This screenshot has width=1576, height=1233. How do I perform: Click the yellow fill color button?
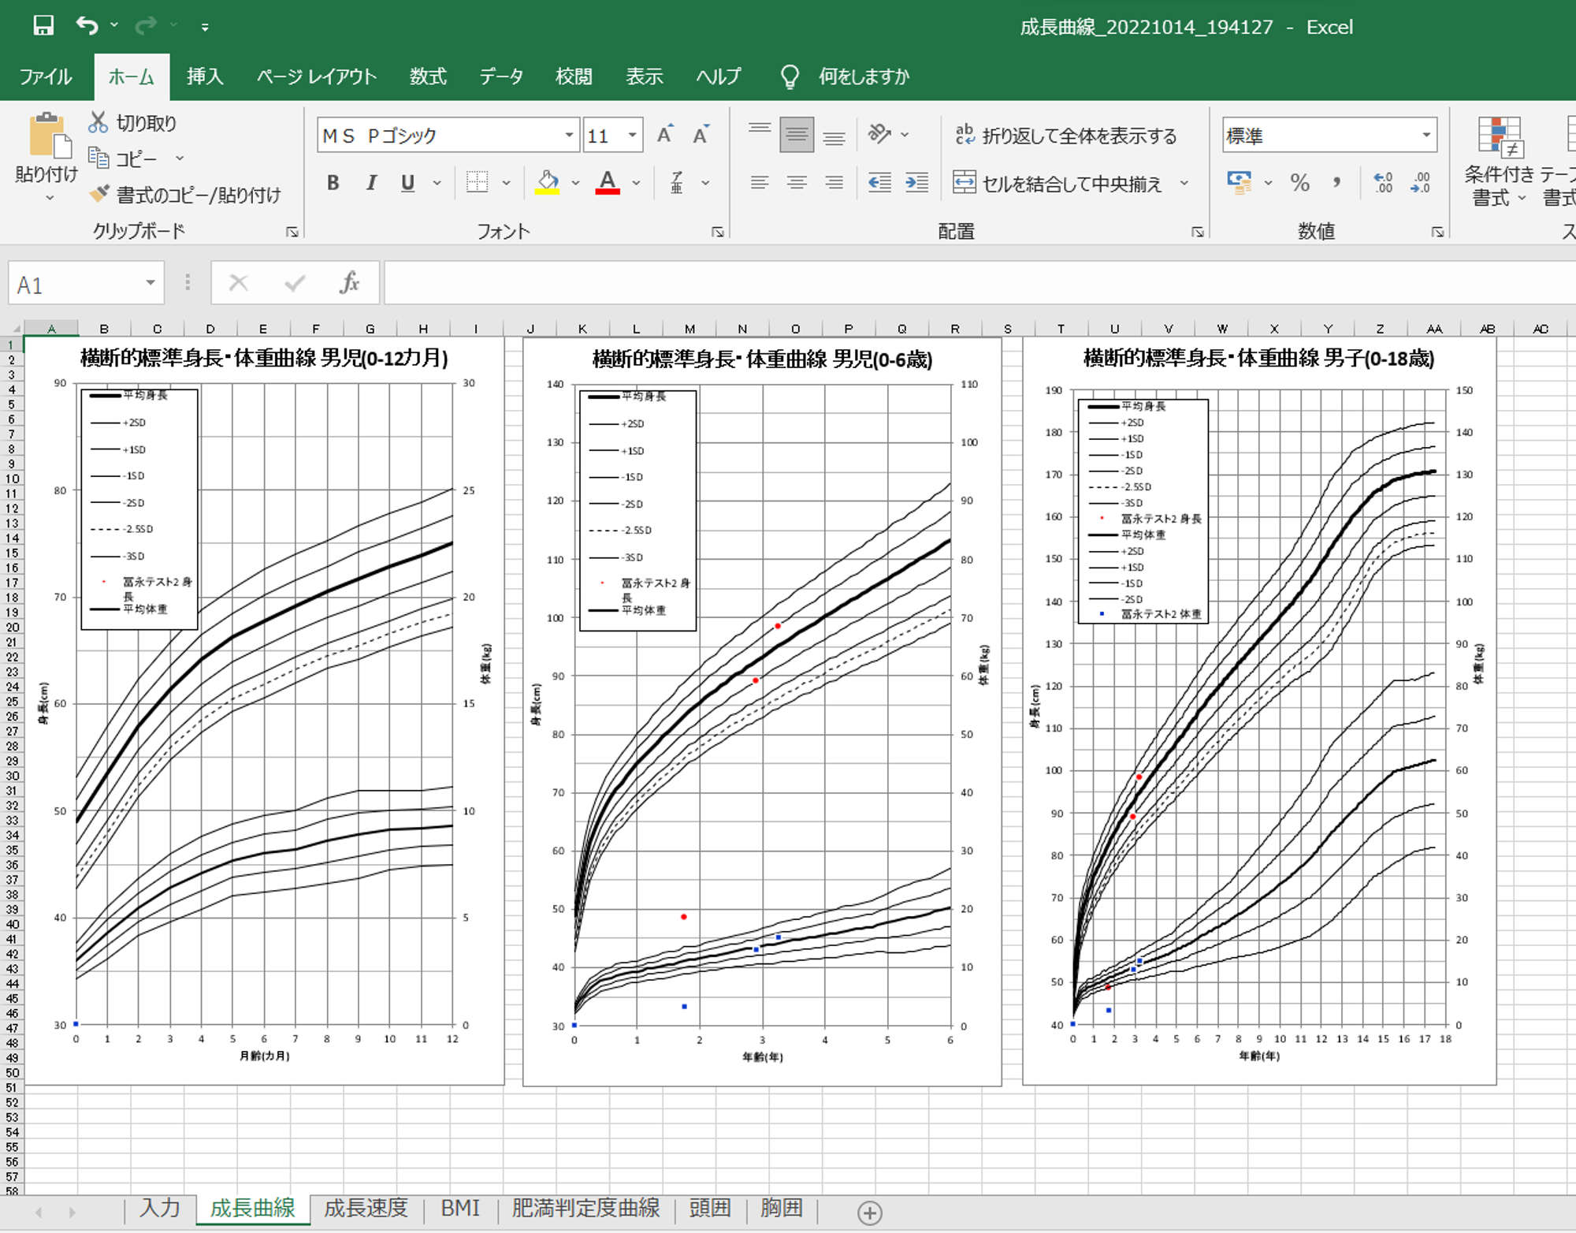point(547,183)
